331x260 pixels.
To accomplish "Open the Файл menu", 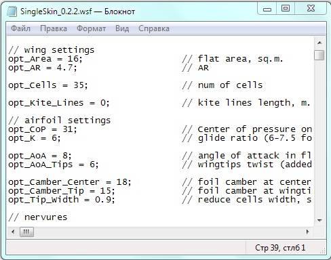I will pyautogui.click(x=20, y=28).
